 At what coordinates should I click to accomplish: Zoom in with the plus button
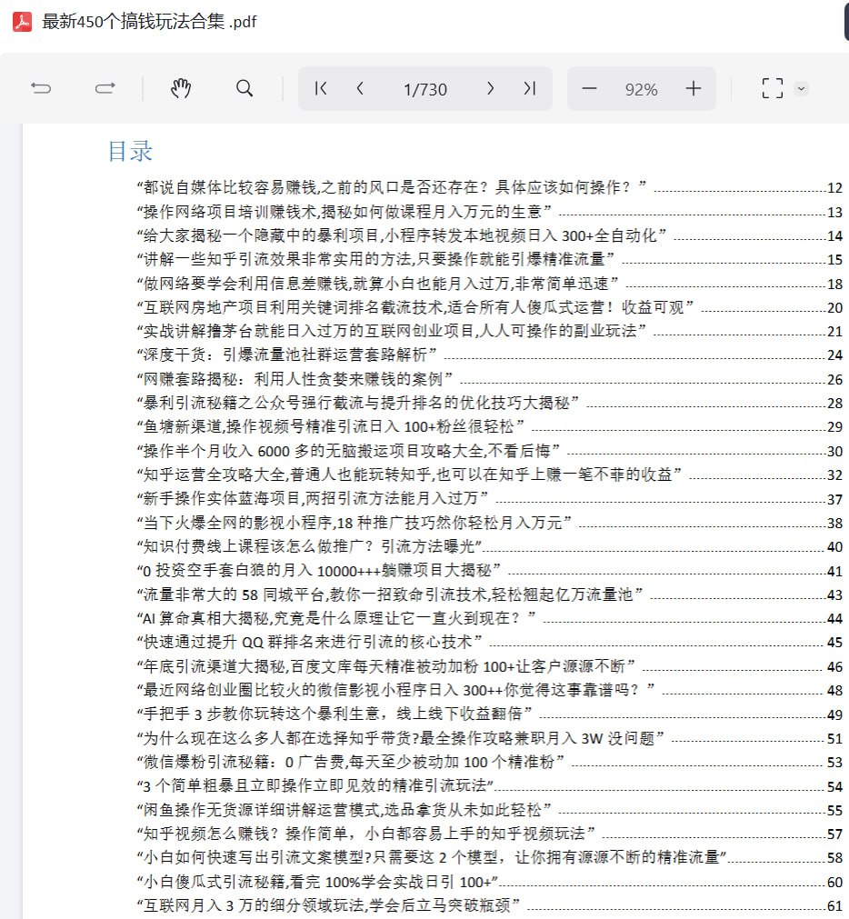694,88
